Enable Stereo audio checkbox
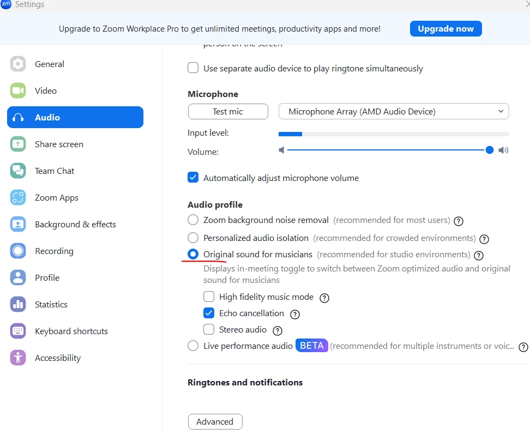530x435 pixels. pos(209,329)
